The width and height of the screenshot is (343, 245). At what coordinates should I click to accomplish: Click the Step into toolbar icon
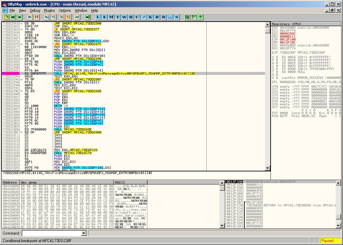47,17
